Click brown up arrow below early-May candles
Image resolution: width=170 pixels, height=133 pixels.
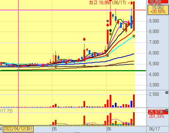click(x=56, y=66)
